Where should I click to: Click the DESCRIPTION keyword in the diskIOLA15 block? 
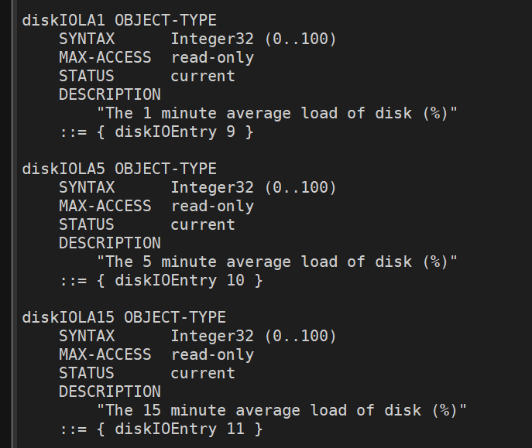109,392
